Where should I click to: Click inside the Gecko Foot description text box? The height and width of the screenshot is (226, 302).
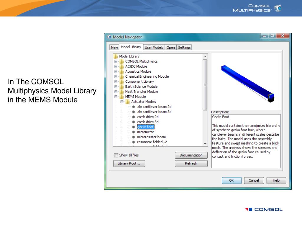pos(246,141)
